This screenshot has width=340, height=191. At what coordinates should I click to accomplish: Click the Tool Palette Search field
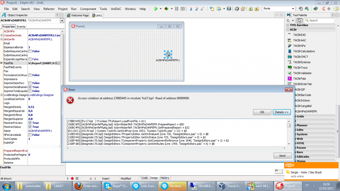(x=319, y=20)
